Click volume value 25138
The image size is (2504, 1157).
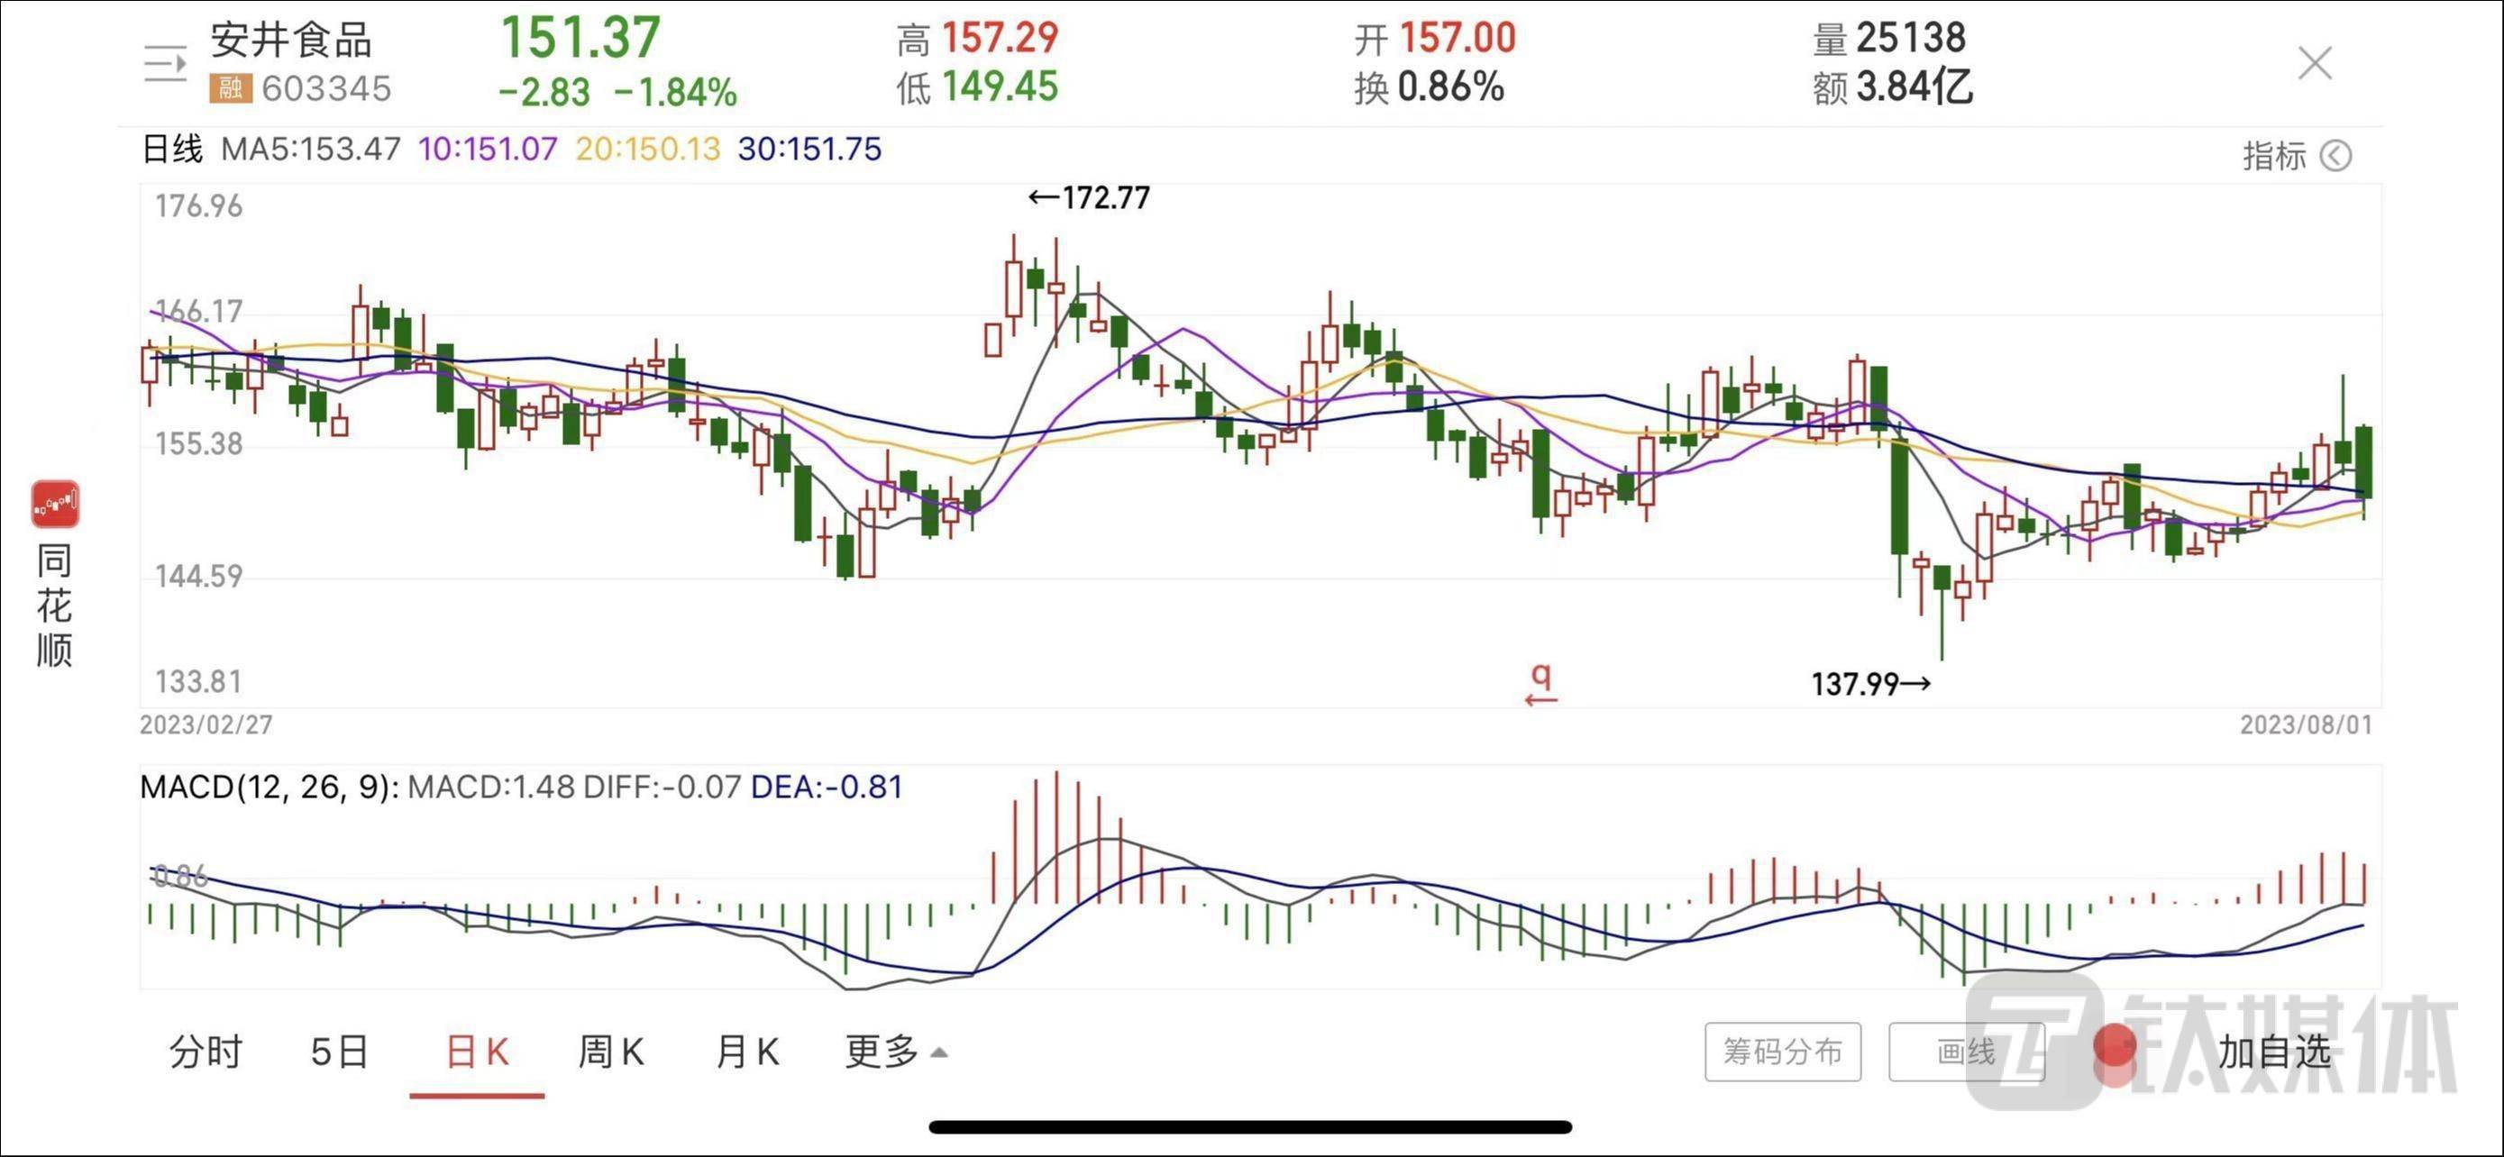pos(1911,38)
